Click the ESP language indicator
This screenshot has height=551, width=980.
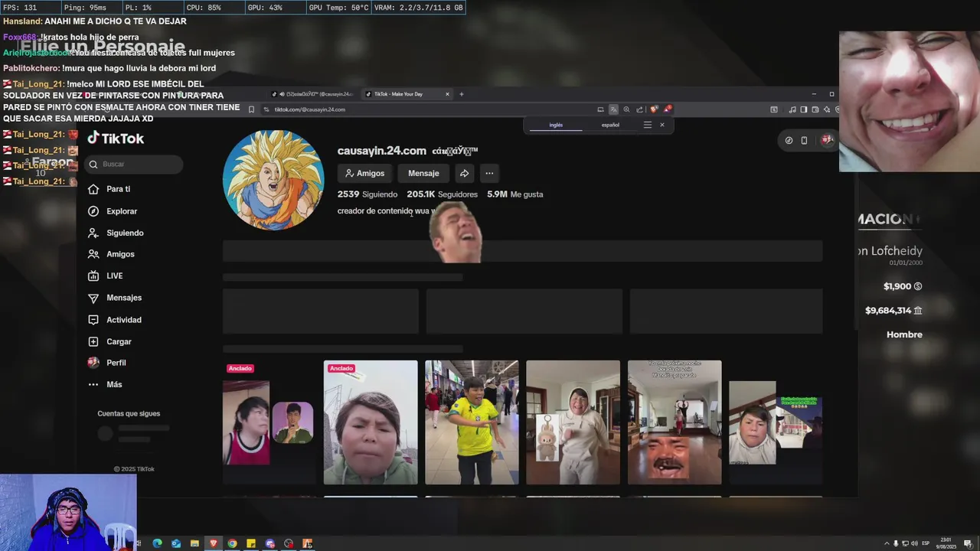[x=926, y=543]
